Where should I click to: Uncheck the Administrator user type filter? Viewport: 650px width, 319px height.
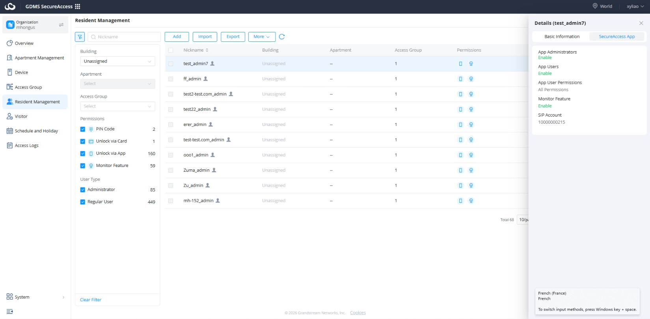(83, 190)
